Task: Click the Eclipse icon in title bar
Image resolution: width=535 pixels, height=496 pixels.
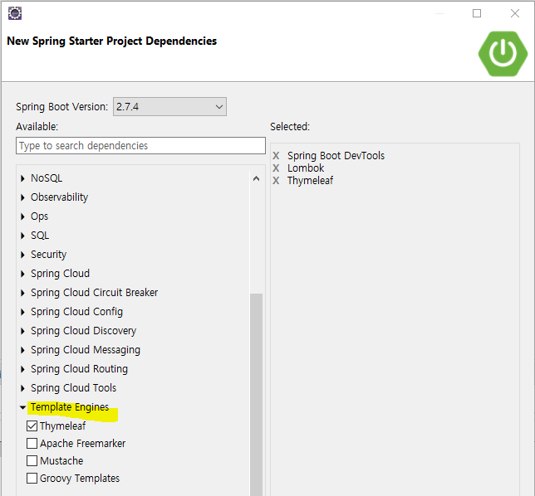Action: [15, 13]
